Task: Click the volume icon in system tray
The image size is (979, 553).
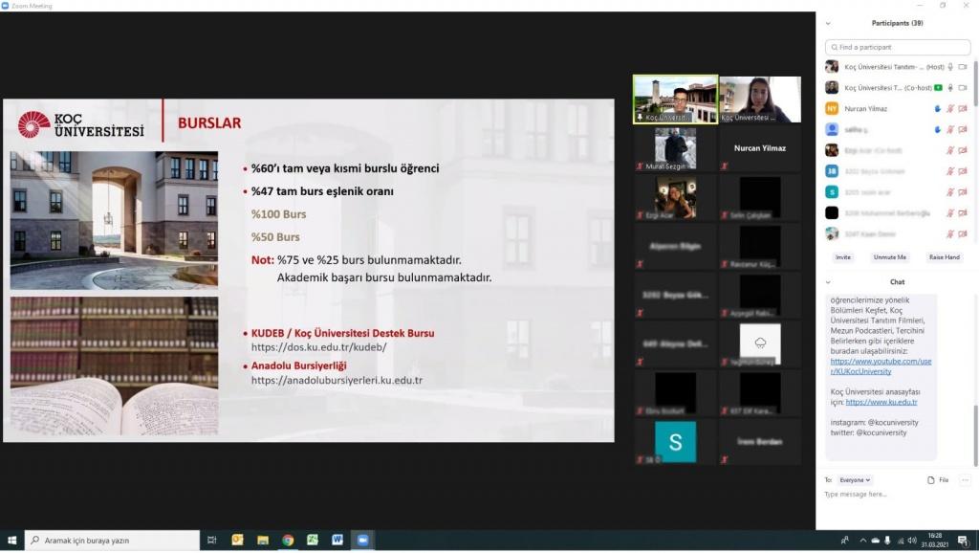Action: pos(912,541)
